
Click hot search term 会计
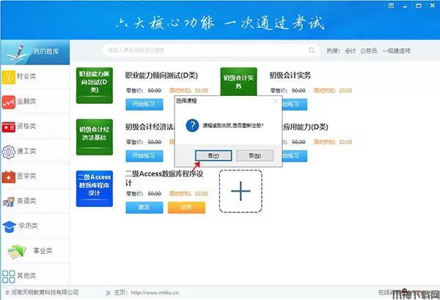click(x=351, y=50)
